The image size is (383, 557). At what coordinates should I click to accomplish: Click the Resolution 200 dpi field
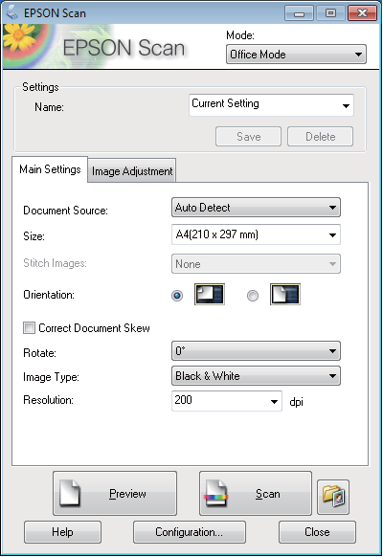tap(227, 401)
